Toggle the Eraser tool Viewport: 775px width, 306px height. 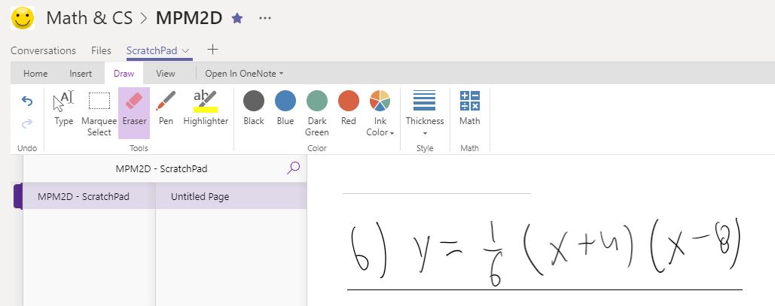(x=134, y=113)
